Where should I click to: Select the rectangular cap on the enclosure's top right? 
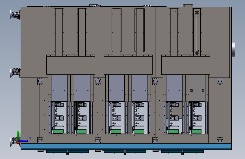(x=188, y=6)
